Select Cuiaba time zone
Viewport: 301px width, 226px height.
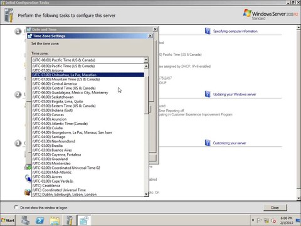click(x=88, y=128)
